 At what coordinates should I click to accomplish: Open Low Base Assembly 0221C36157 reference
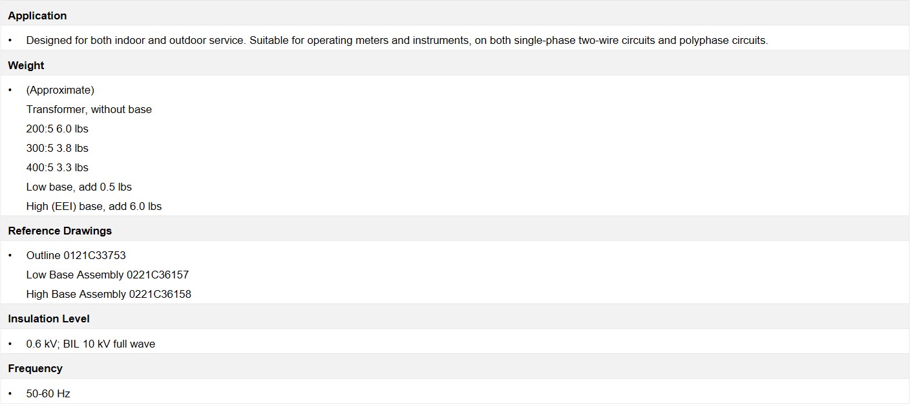pyautogui.click(x=107, y=275)
